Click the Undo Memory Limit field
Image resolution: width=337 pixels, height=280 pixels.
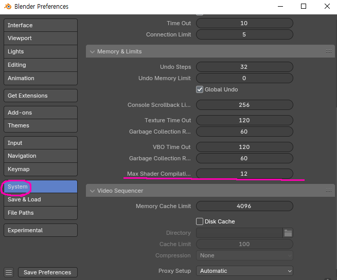[x=244, y=78]
